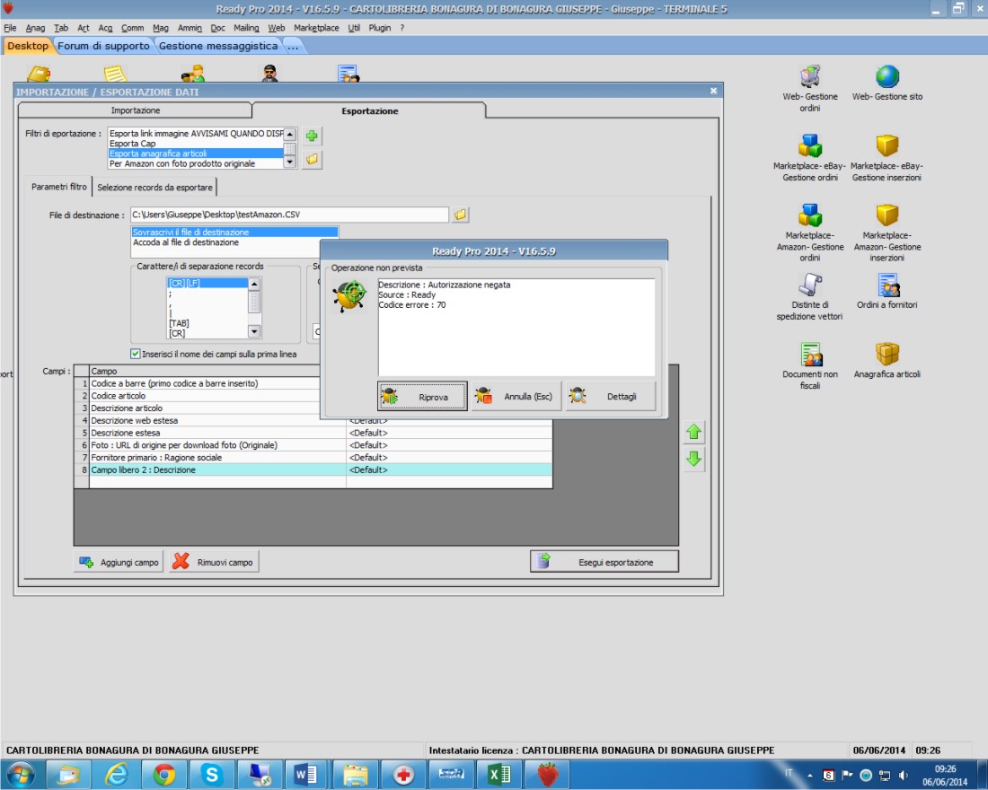The width and height of the screenshot is (988, 790).
Task: Open Marketplace Amazon Gestione inserzioni shortcut
Action: point(887,233)
